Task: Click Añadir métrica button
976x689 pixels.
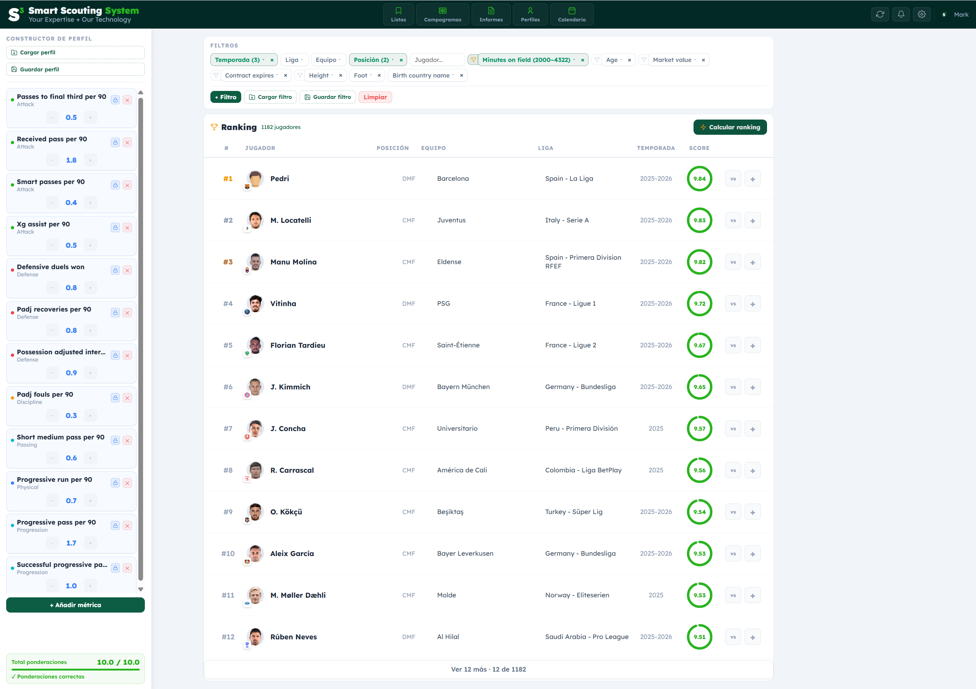Action: [x=75, y=605]
